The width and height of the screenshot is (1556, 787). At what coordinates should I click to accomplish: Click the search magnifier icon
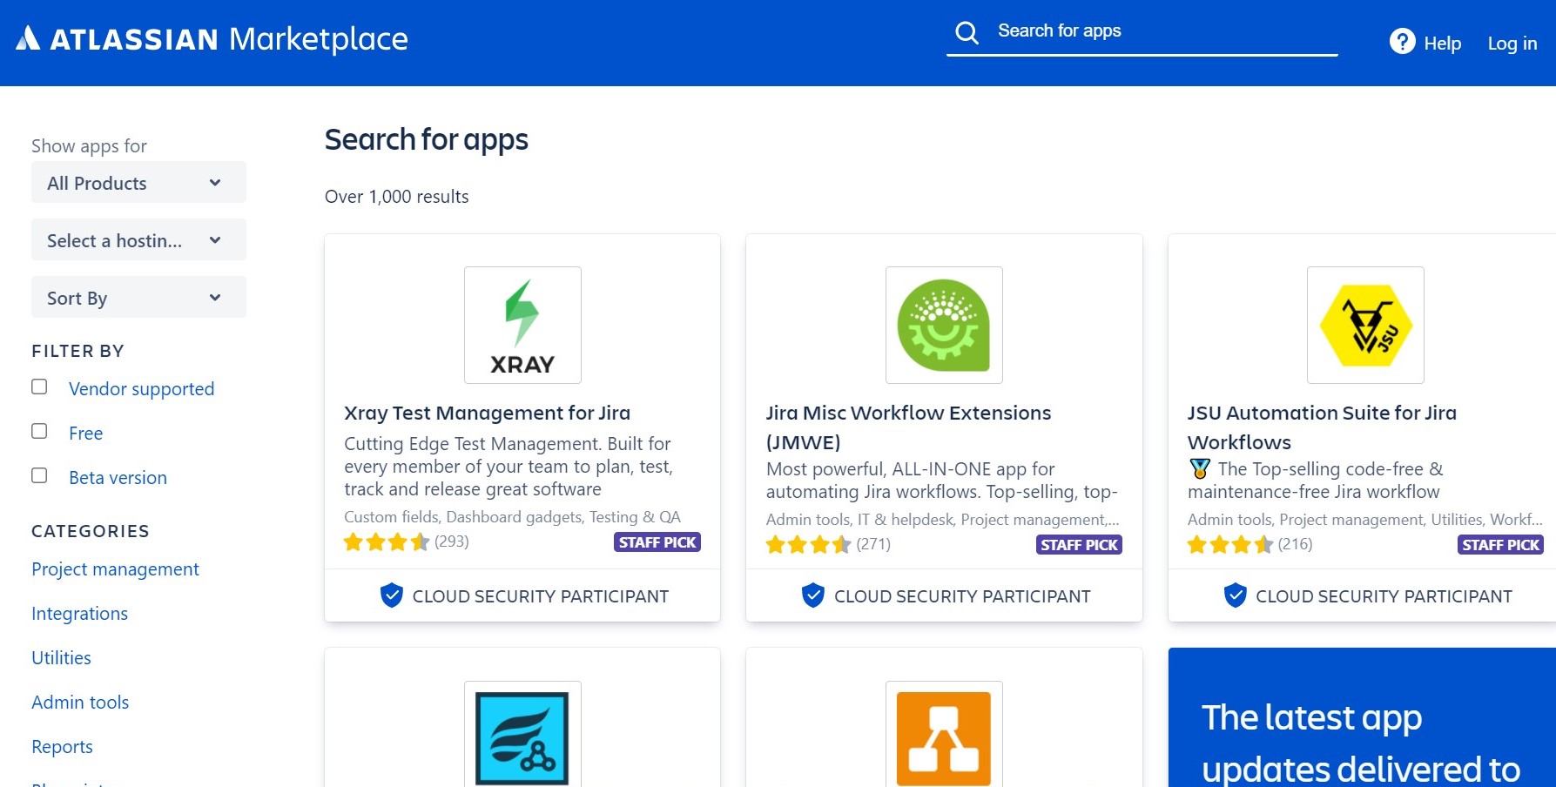[967, 33]
